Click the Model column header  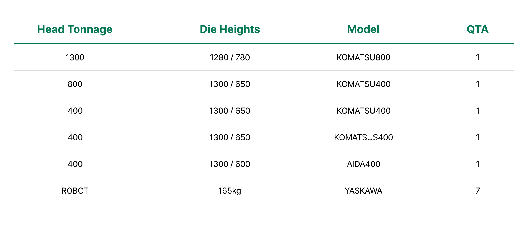coord(363,29)
